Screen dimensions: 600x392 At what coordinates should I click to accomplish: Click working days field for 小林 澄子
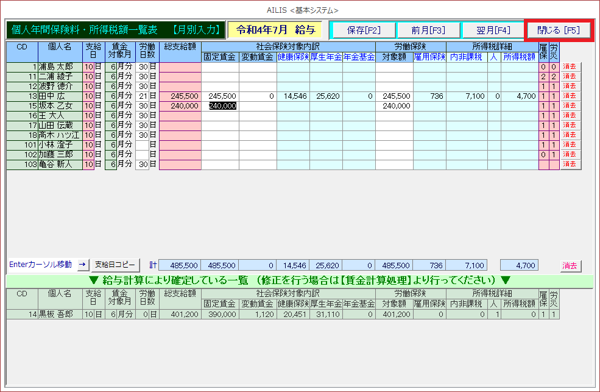[x=142, y=145]
